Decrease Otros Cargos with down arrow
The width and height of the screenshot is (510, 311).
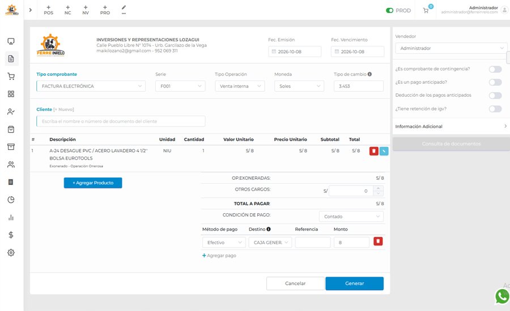click(379, 193)
